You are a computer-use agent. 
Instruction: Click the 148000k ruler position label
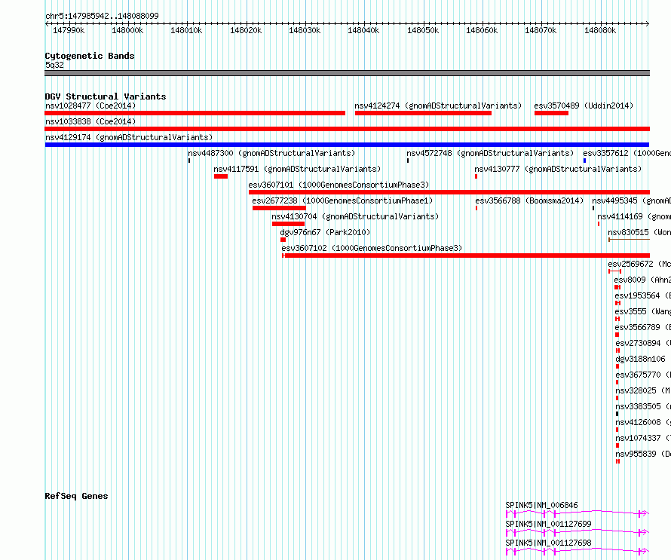[x=127, y=30]
